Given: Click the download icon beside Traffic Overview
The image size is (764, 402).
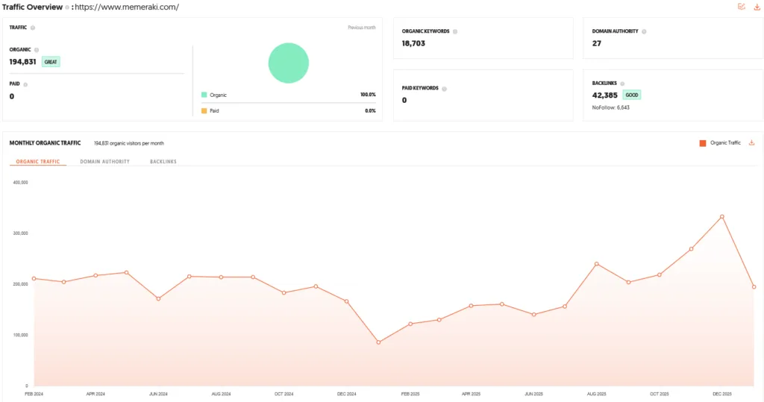Looking at the screenshot, I should click(x=757, y=7).
